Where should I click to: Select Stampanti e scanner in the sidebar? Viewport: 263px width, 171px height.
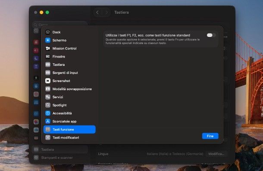coord(59,158)
